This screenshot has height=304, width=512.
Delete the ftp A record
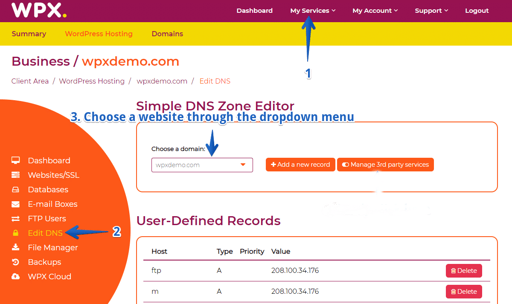coord(464,271)
